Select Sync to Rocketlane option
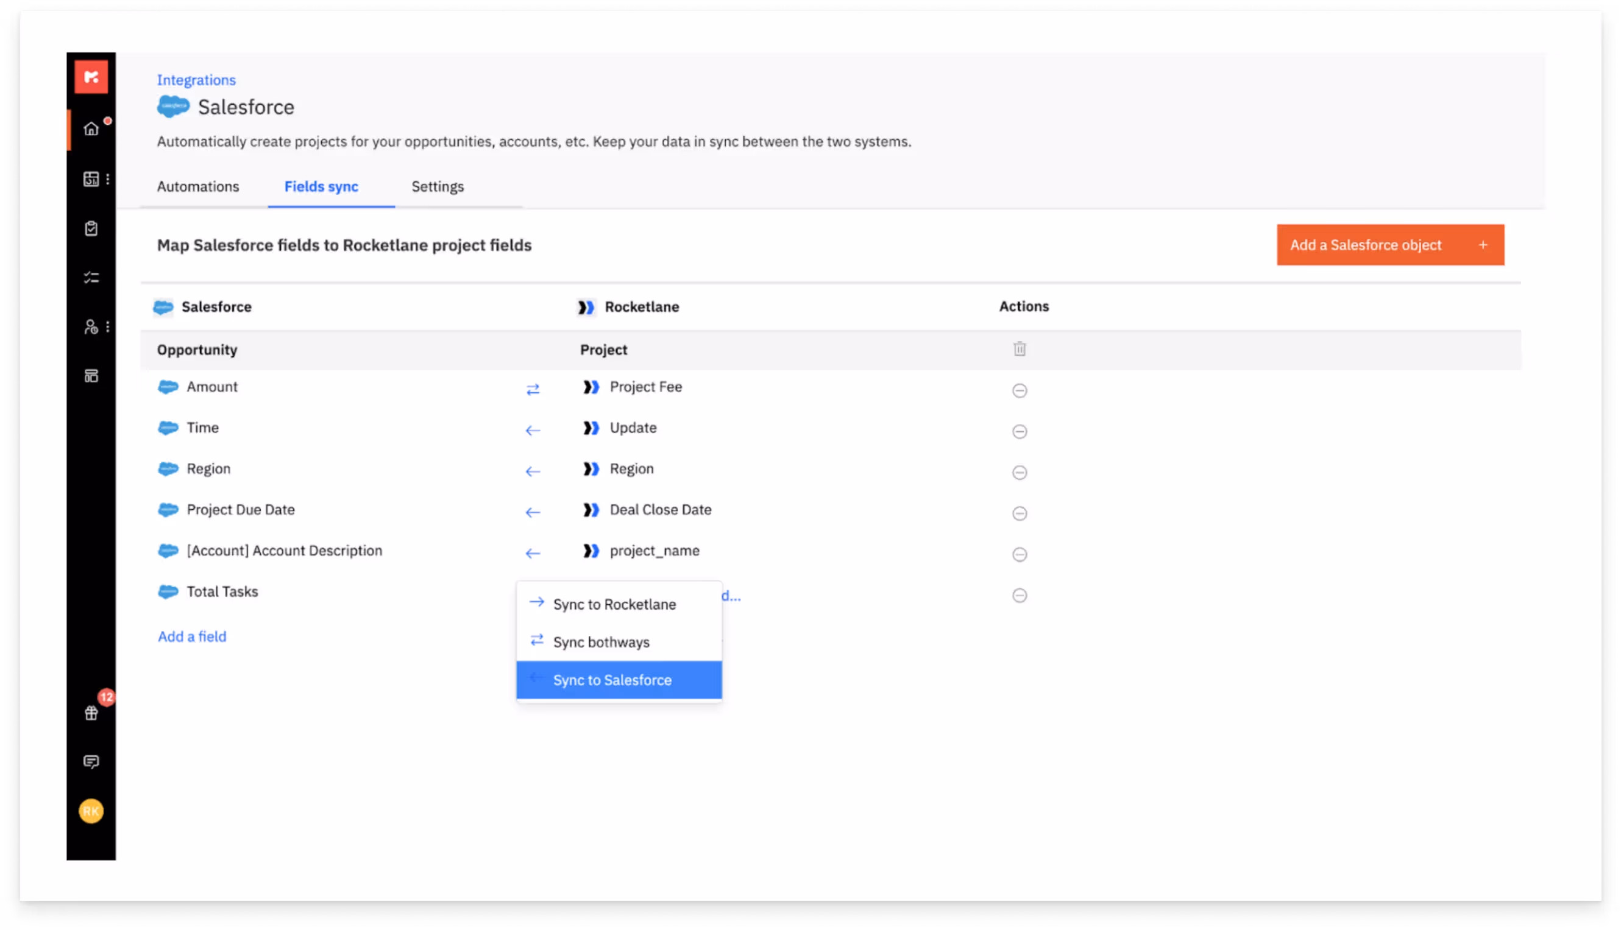Screen dimensions: 1621x930 [619, 604]
